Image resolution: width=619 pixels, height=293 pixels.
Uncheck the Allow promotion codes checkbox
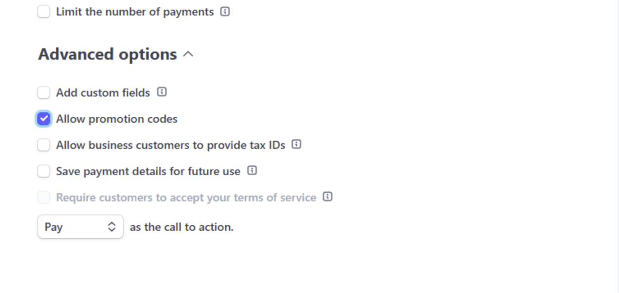pyautogui.click(x=44, y=119)
